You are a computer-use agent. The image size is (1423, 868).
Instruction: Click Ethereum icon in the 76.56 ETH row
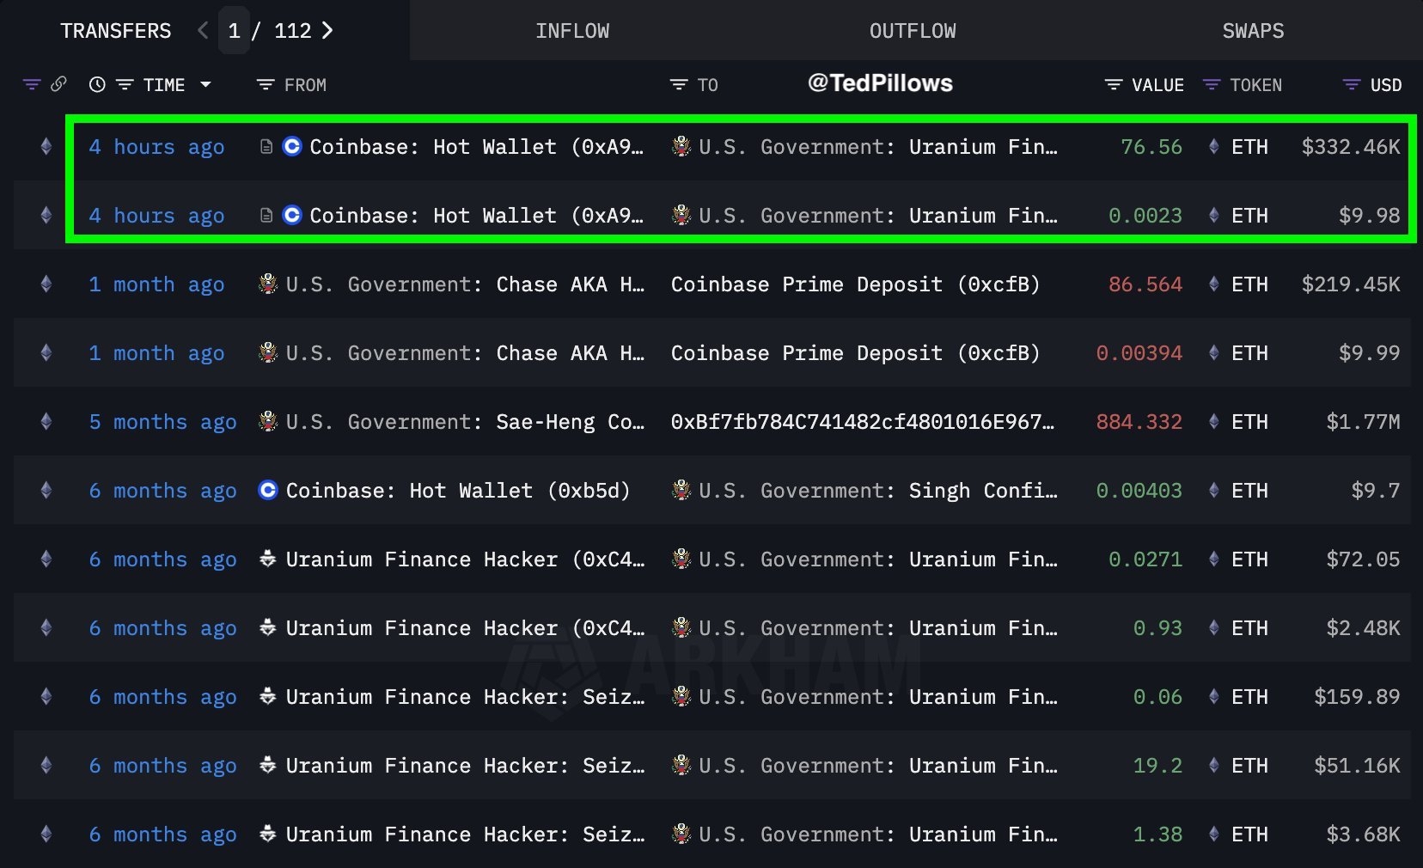[x=1213, y=147]
